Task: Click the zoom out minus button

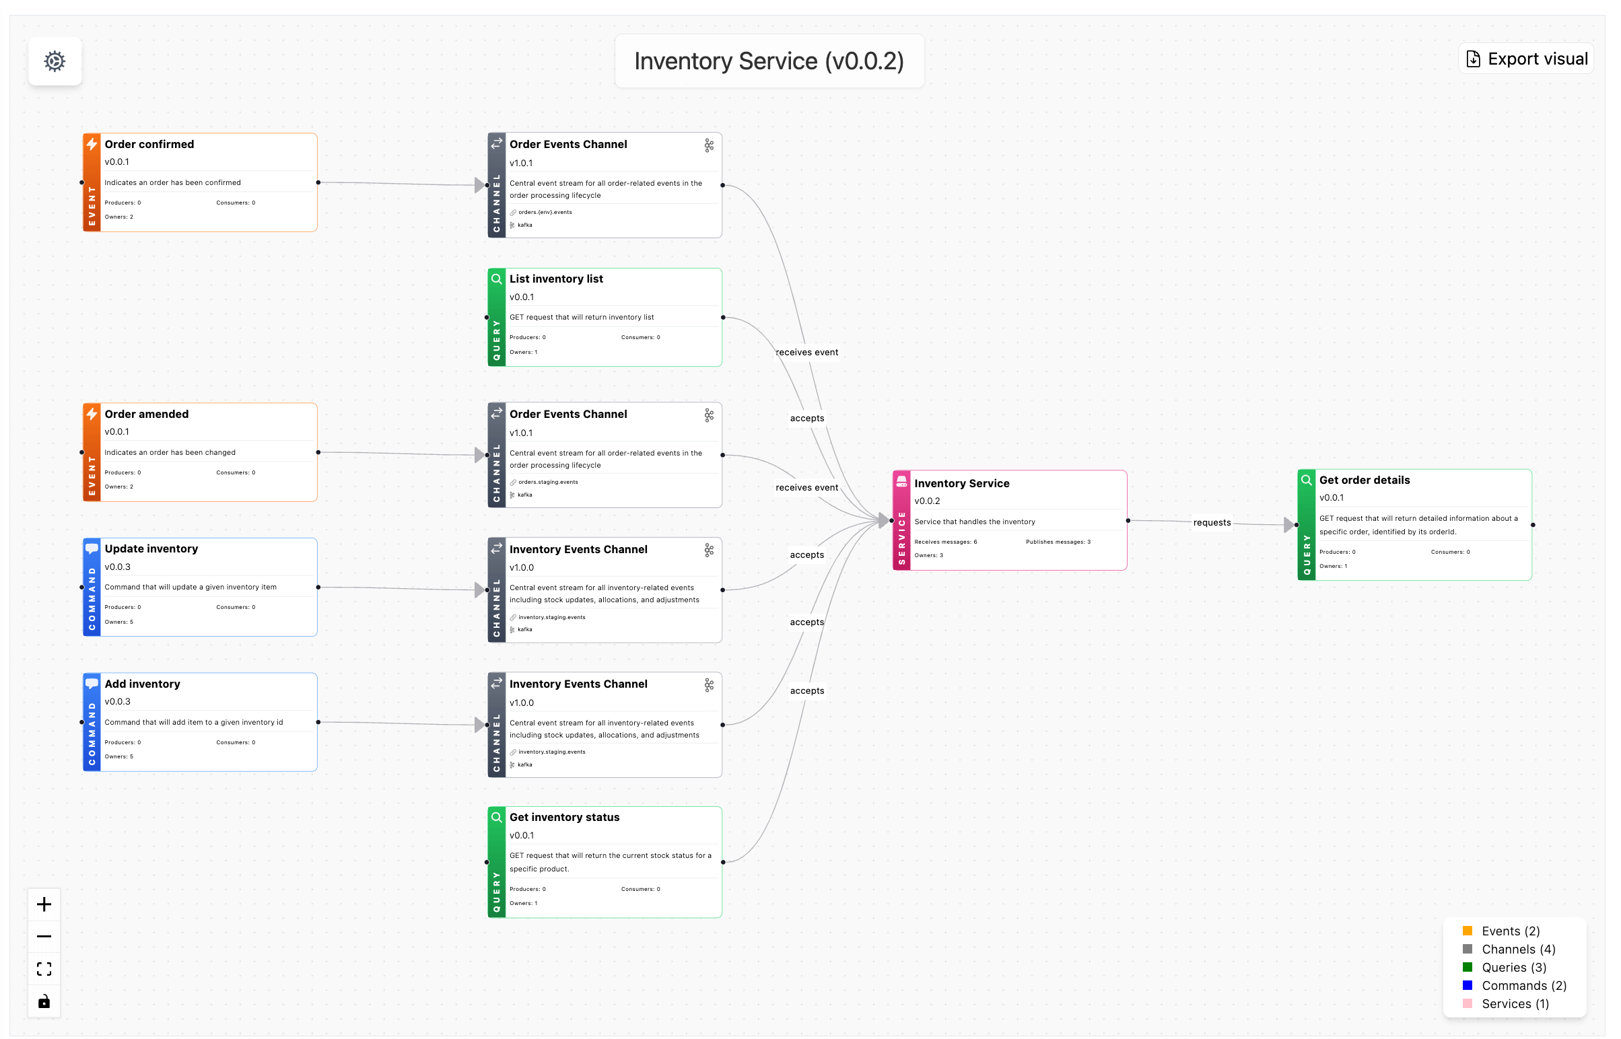Action: pos(44,937)
